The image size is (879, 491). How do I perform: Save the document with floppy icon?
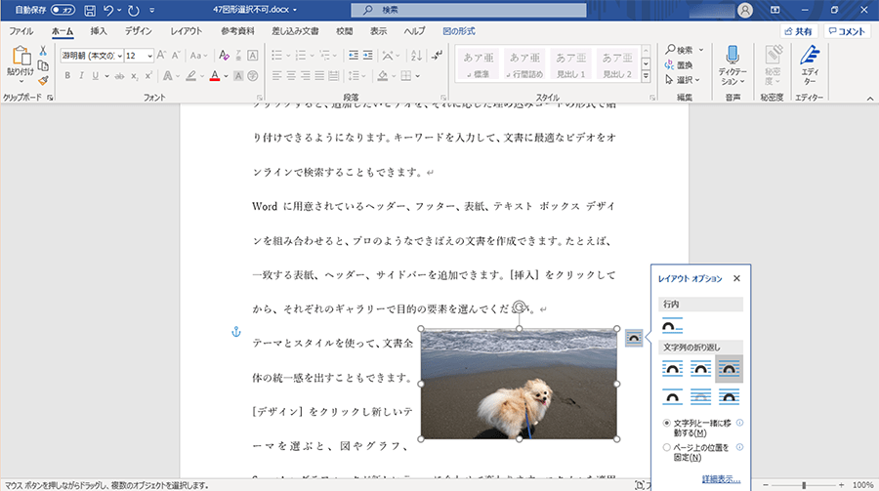click(x=90, y=10)
